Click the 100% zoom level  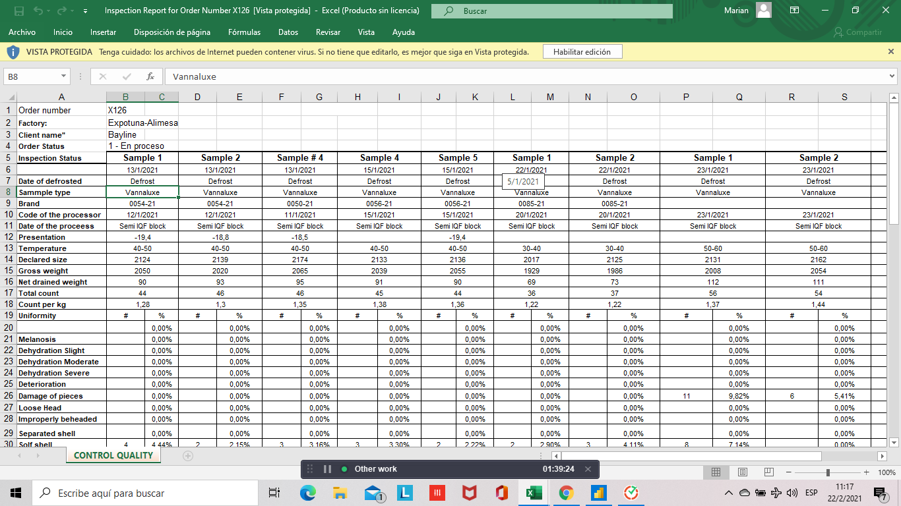coord(886,472)
